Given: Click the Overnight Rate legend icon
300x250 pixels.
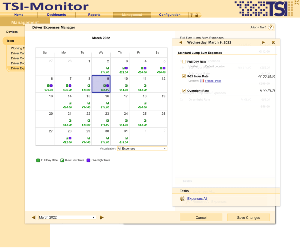Looking at the screenshot, I should click(x=88, y=160).
